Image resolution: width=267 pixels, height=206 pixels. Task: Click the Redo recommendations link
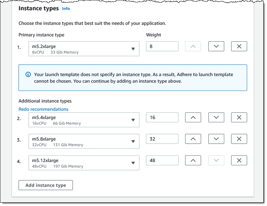pyautogui.click(x=43, y=109)
